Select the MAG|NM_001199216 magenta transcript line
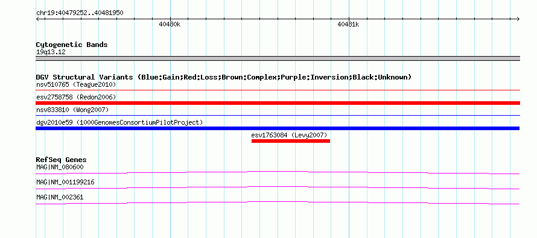The image size is (537, 238). [x=278, y=188]
